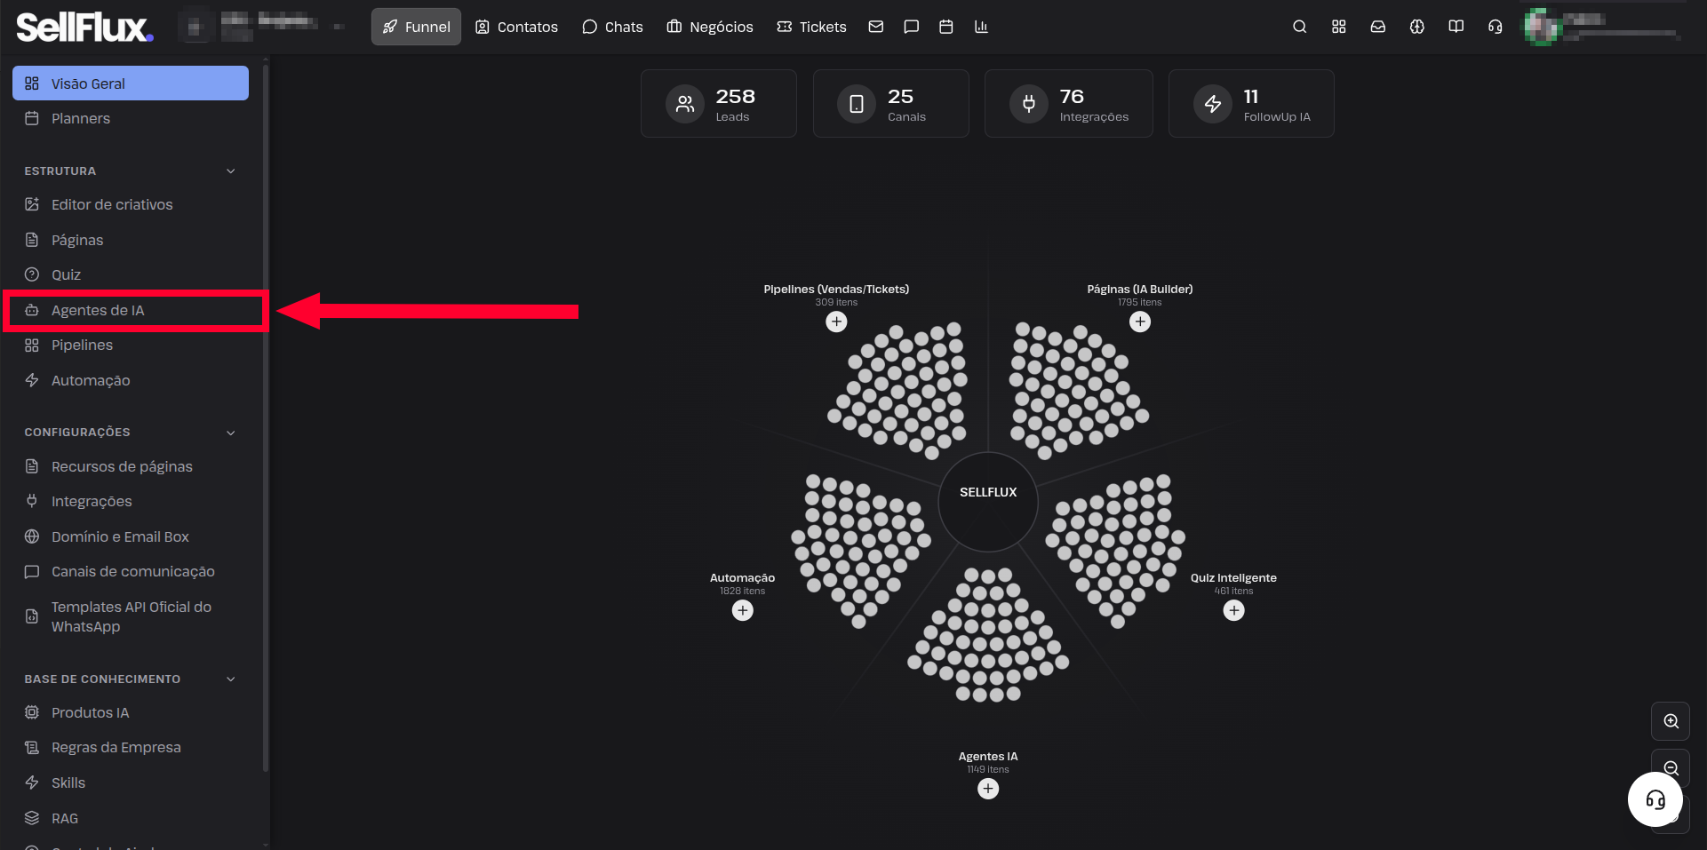Open the search icon in the top bar
Image resolution: width=1707 pixels, height=850 pixels.
click(1299, 27)
